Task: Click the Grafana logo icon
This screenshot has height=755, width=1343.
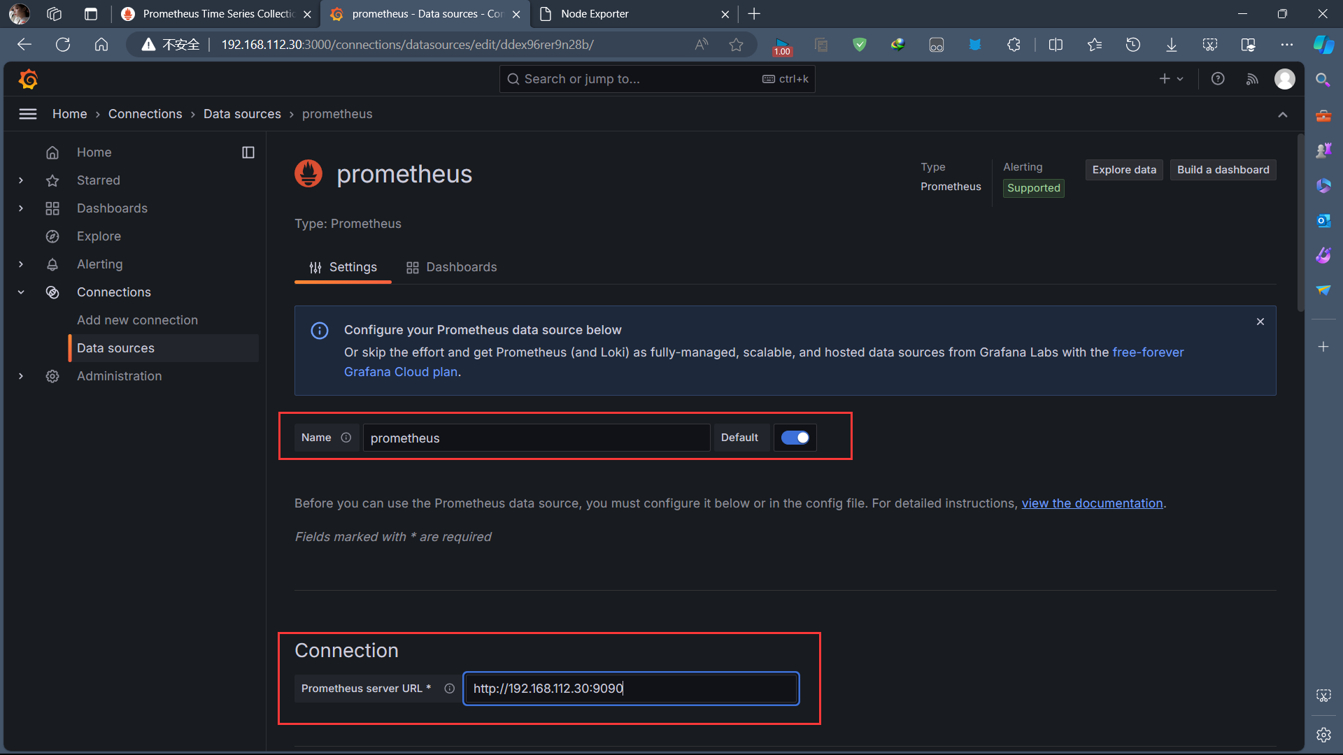Action: pyautogui.click(x=28, y=79)
